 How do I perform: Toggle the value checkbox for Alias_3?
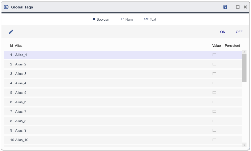pyautogui.click(x=214, y=74)
